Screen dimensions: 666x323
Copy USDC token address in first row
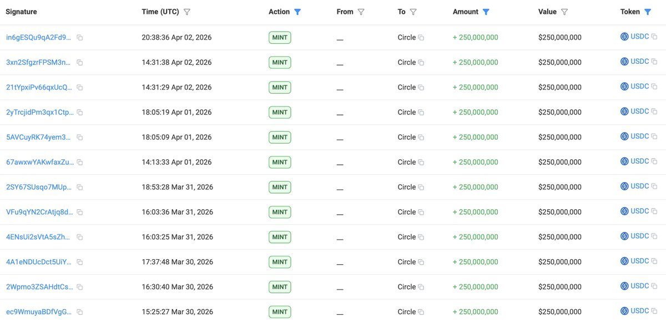coord(654,37)
